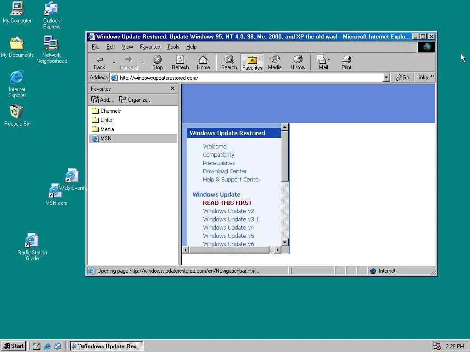This screenshot has height=352, width=470.
Task: Open Windows Update v6 link
Action: [229, 244]
